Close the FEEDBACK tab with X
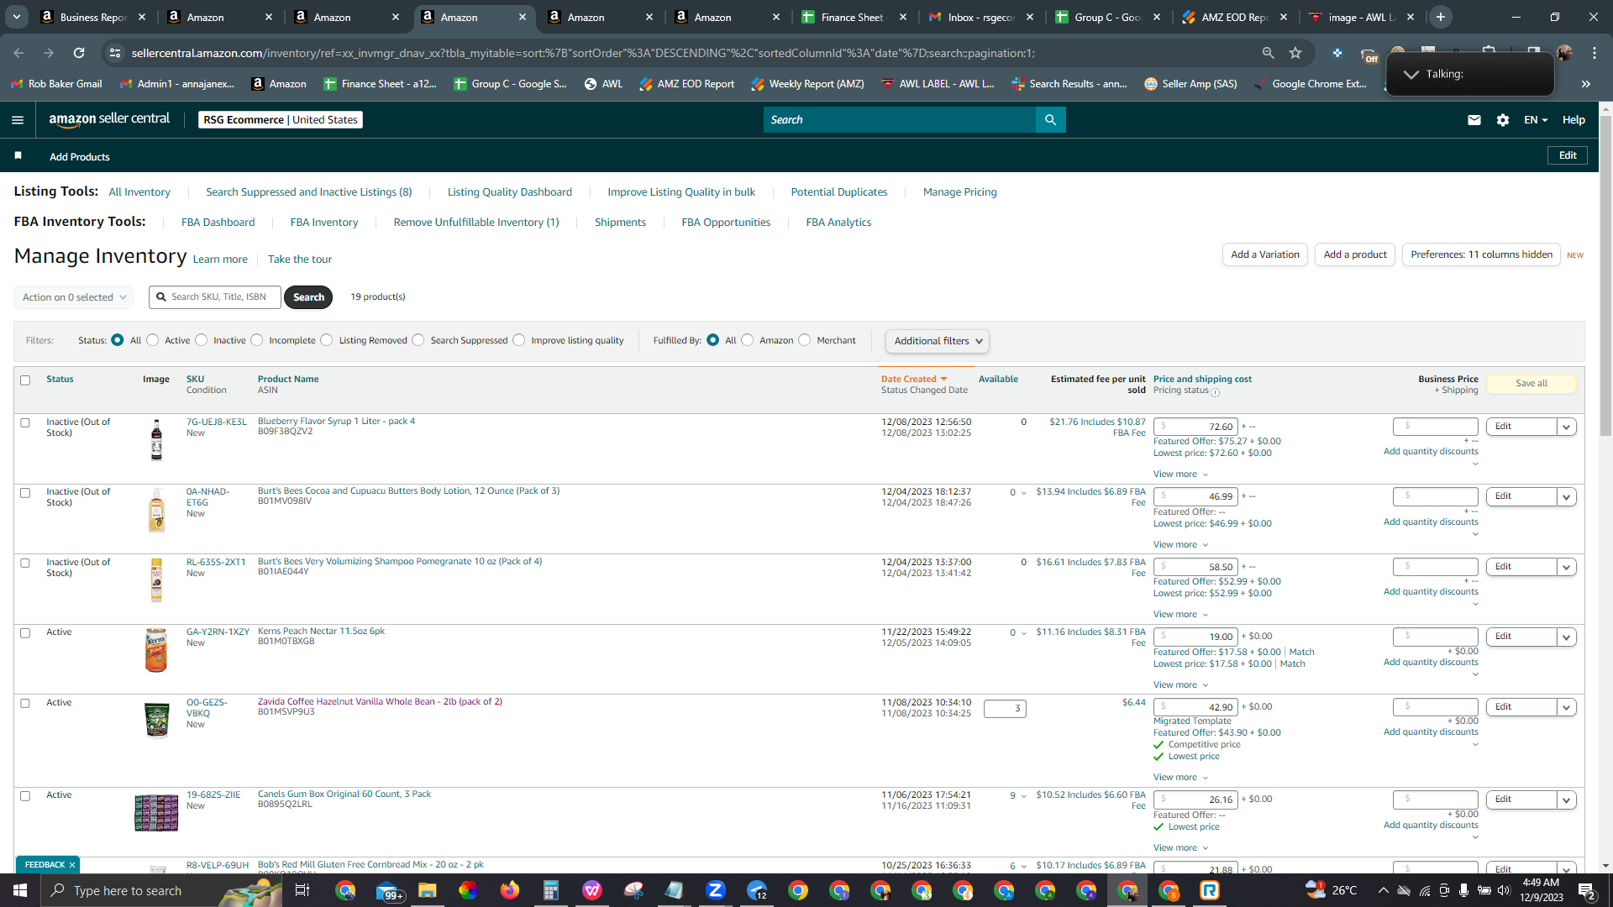Image resolution: width=1613 pixels, height=907 pixels. click(x=72, y=865)
